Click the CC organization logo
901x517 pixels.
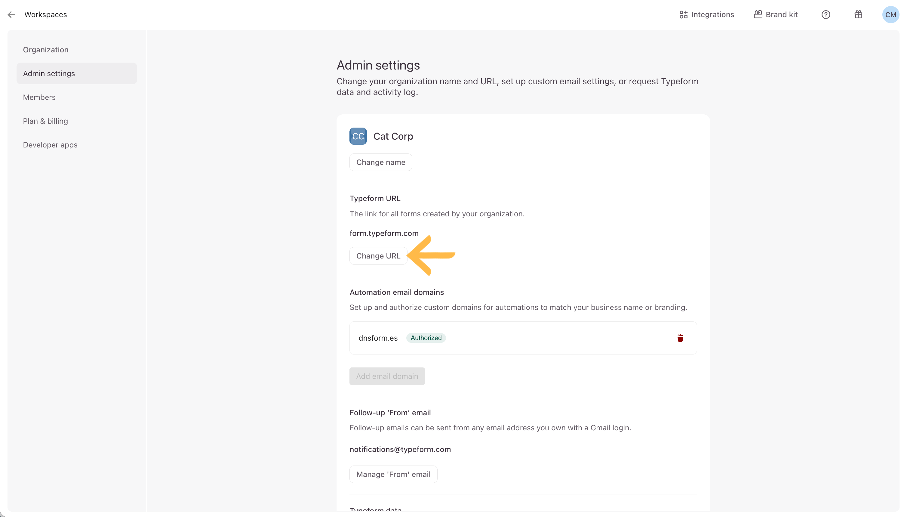point(358,136)
